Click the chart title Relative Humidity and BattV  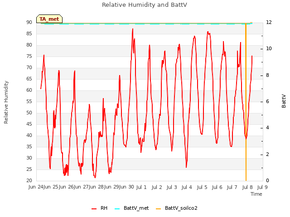point(145,5)
